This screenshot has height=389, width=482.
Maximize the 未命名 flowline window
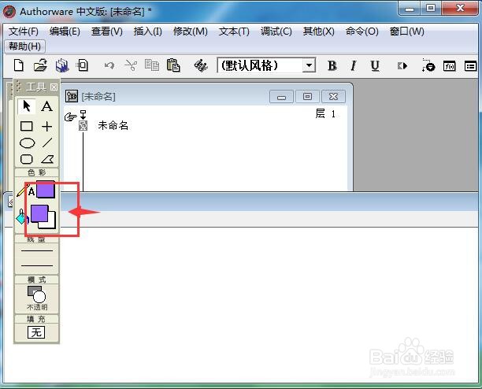click(x=307, y=97)
